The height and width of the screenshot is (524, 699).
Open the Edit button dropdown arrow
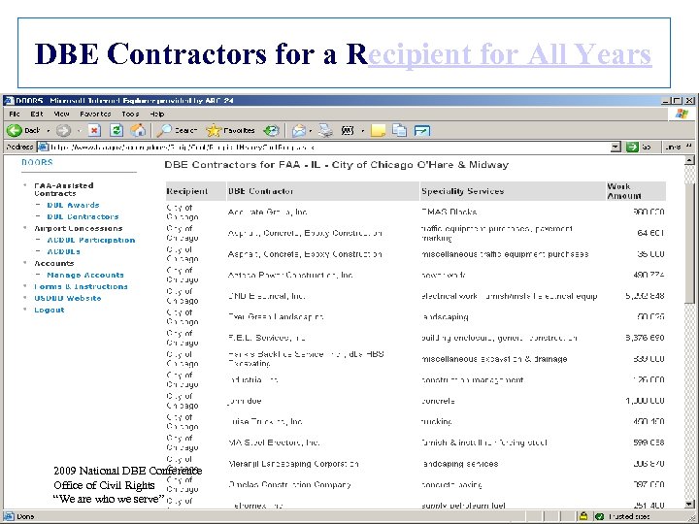(362, 131)
